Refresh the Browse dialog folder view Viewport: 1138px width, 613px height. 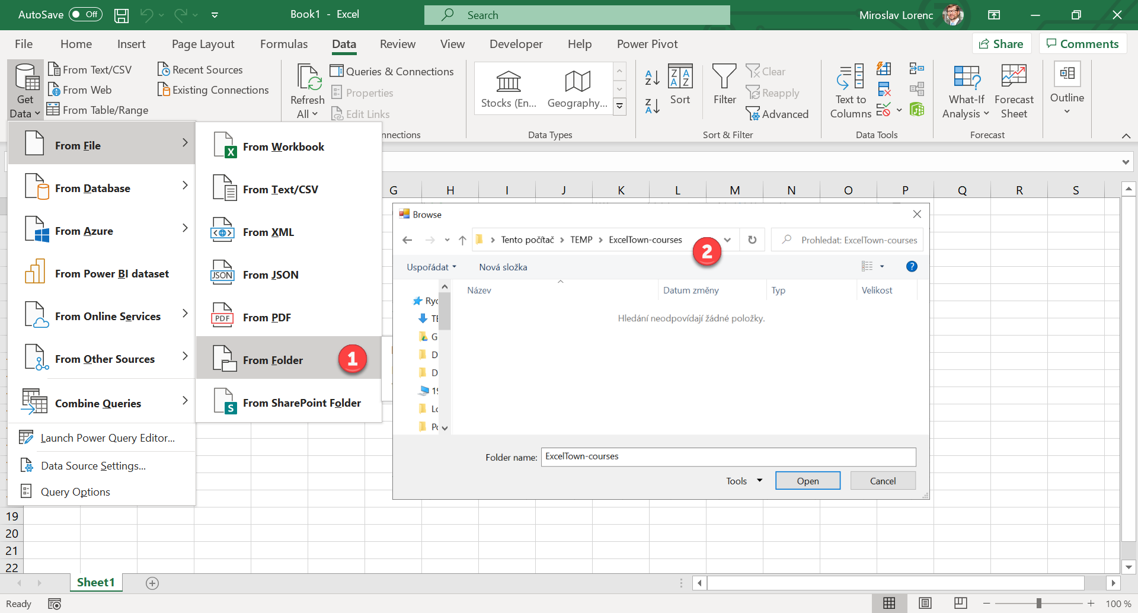[x=752, y=240]
